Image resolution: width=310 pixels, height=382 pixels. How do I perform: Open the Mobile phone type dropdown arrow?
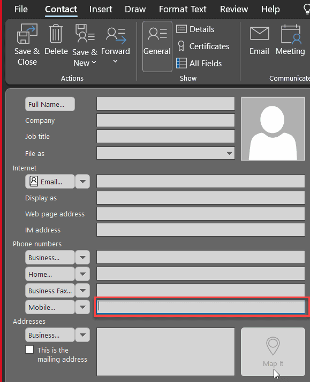(x=82, y=307)
